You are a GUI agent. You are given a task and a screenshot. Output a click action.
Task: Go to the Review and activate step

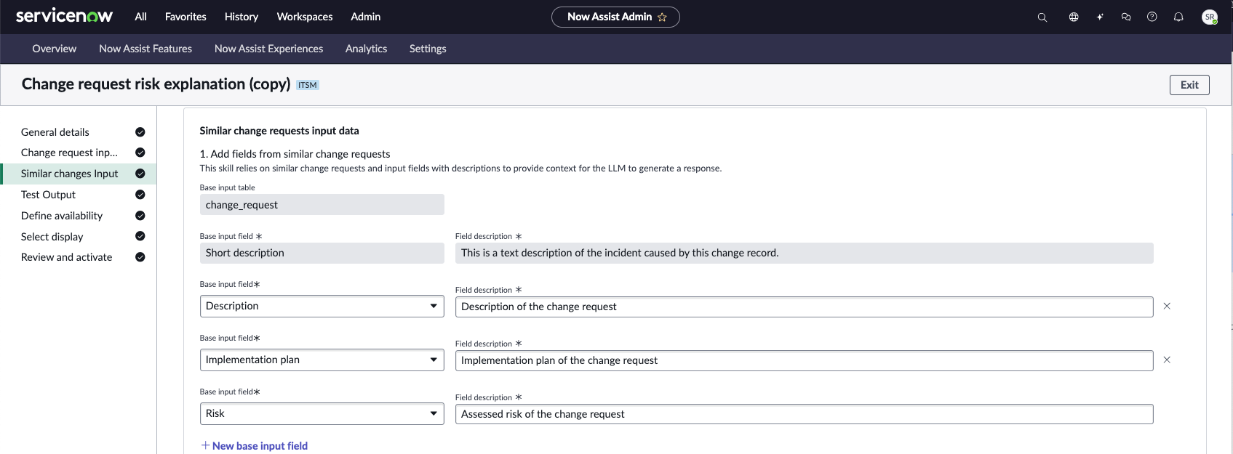[67, 257]
